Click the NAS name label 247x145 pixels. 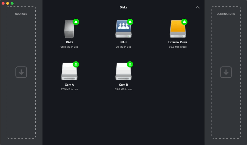point(123,42)
